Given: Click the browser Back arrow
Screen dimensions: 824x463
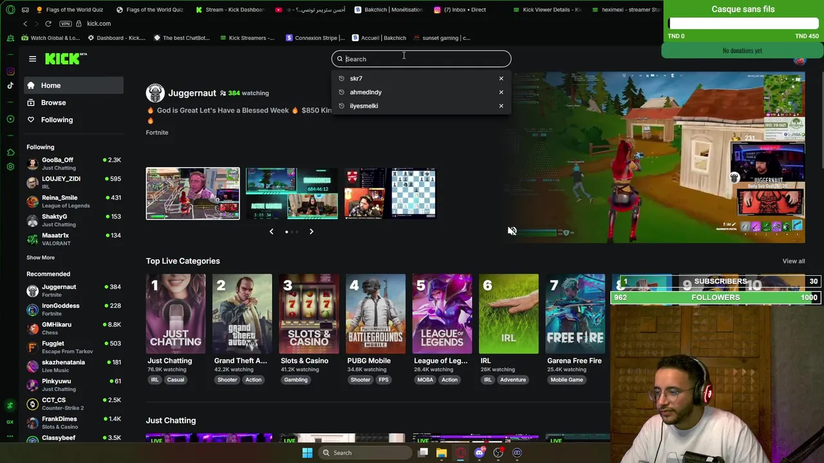Looking at the screenshot, I should click(x=25, y=24).
